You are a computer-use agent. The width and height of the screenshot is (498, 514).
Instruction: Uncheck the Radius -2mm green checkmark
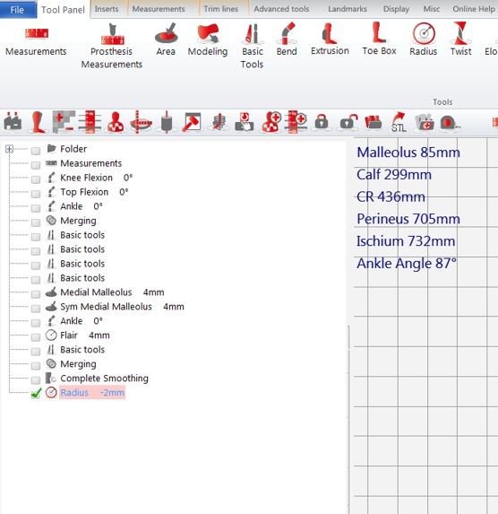36,393
